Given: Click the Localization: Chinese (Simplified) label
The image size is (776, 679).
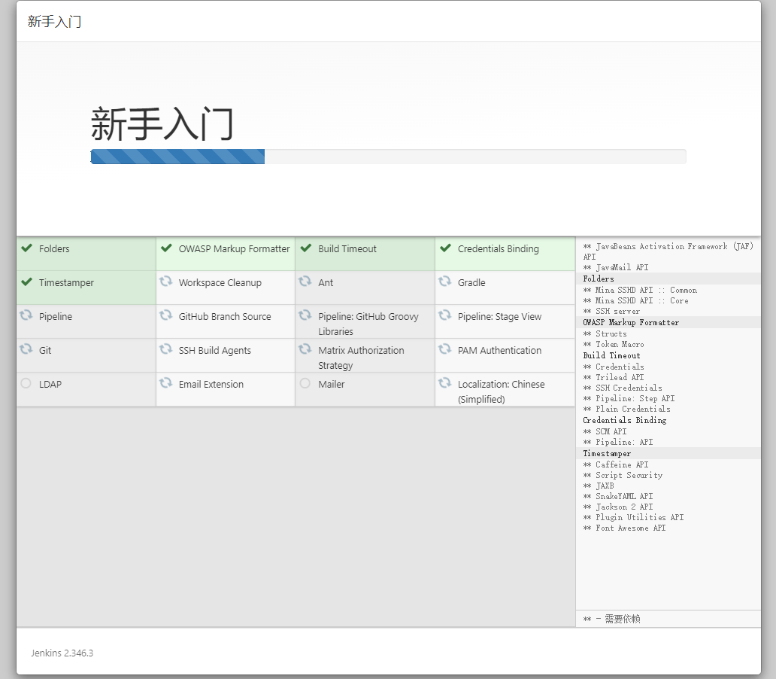Looking at the screenshot, I should click(501, 391).
